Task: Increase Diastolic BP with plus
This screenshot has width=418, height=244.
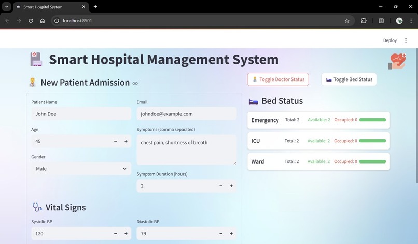Action: (x=231, y=233)
